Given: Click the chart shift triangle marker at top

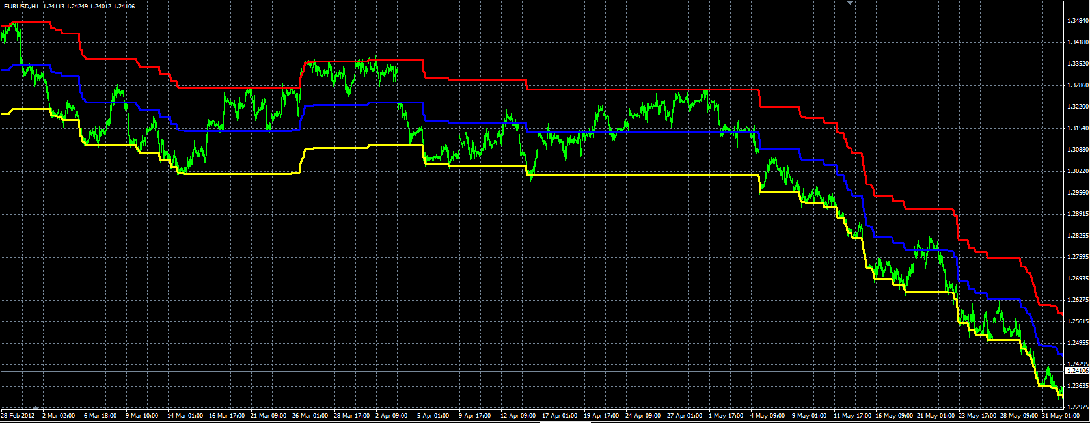Looking at the screenshot, I should [850, 3].
